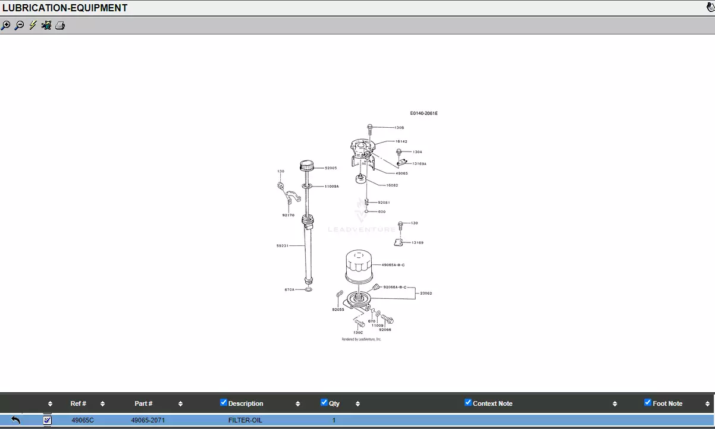Screen dimensions: 715x429
Task: Click the zoom in magnifier icon
Action: (x=6, y=26)
